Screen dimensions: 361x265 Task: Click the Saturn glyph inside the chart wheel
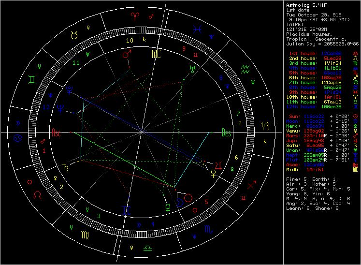(64, 168)
